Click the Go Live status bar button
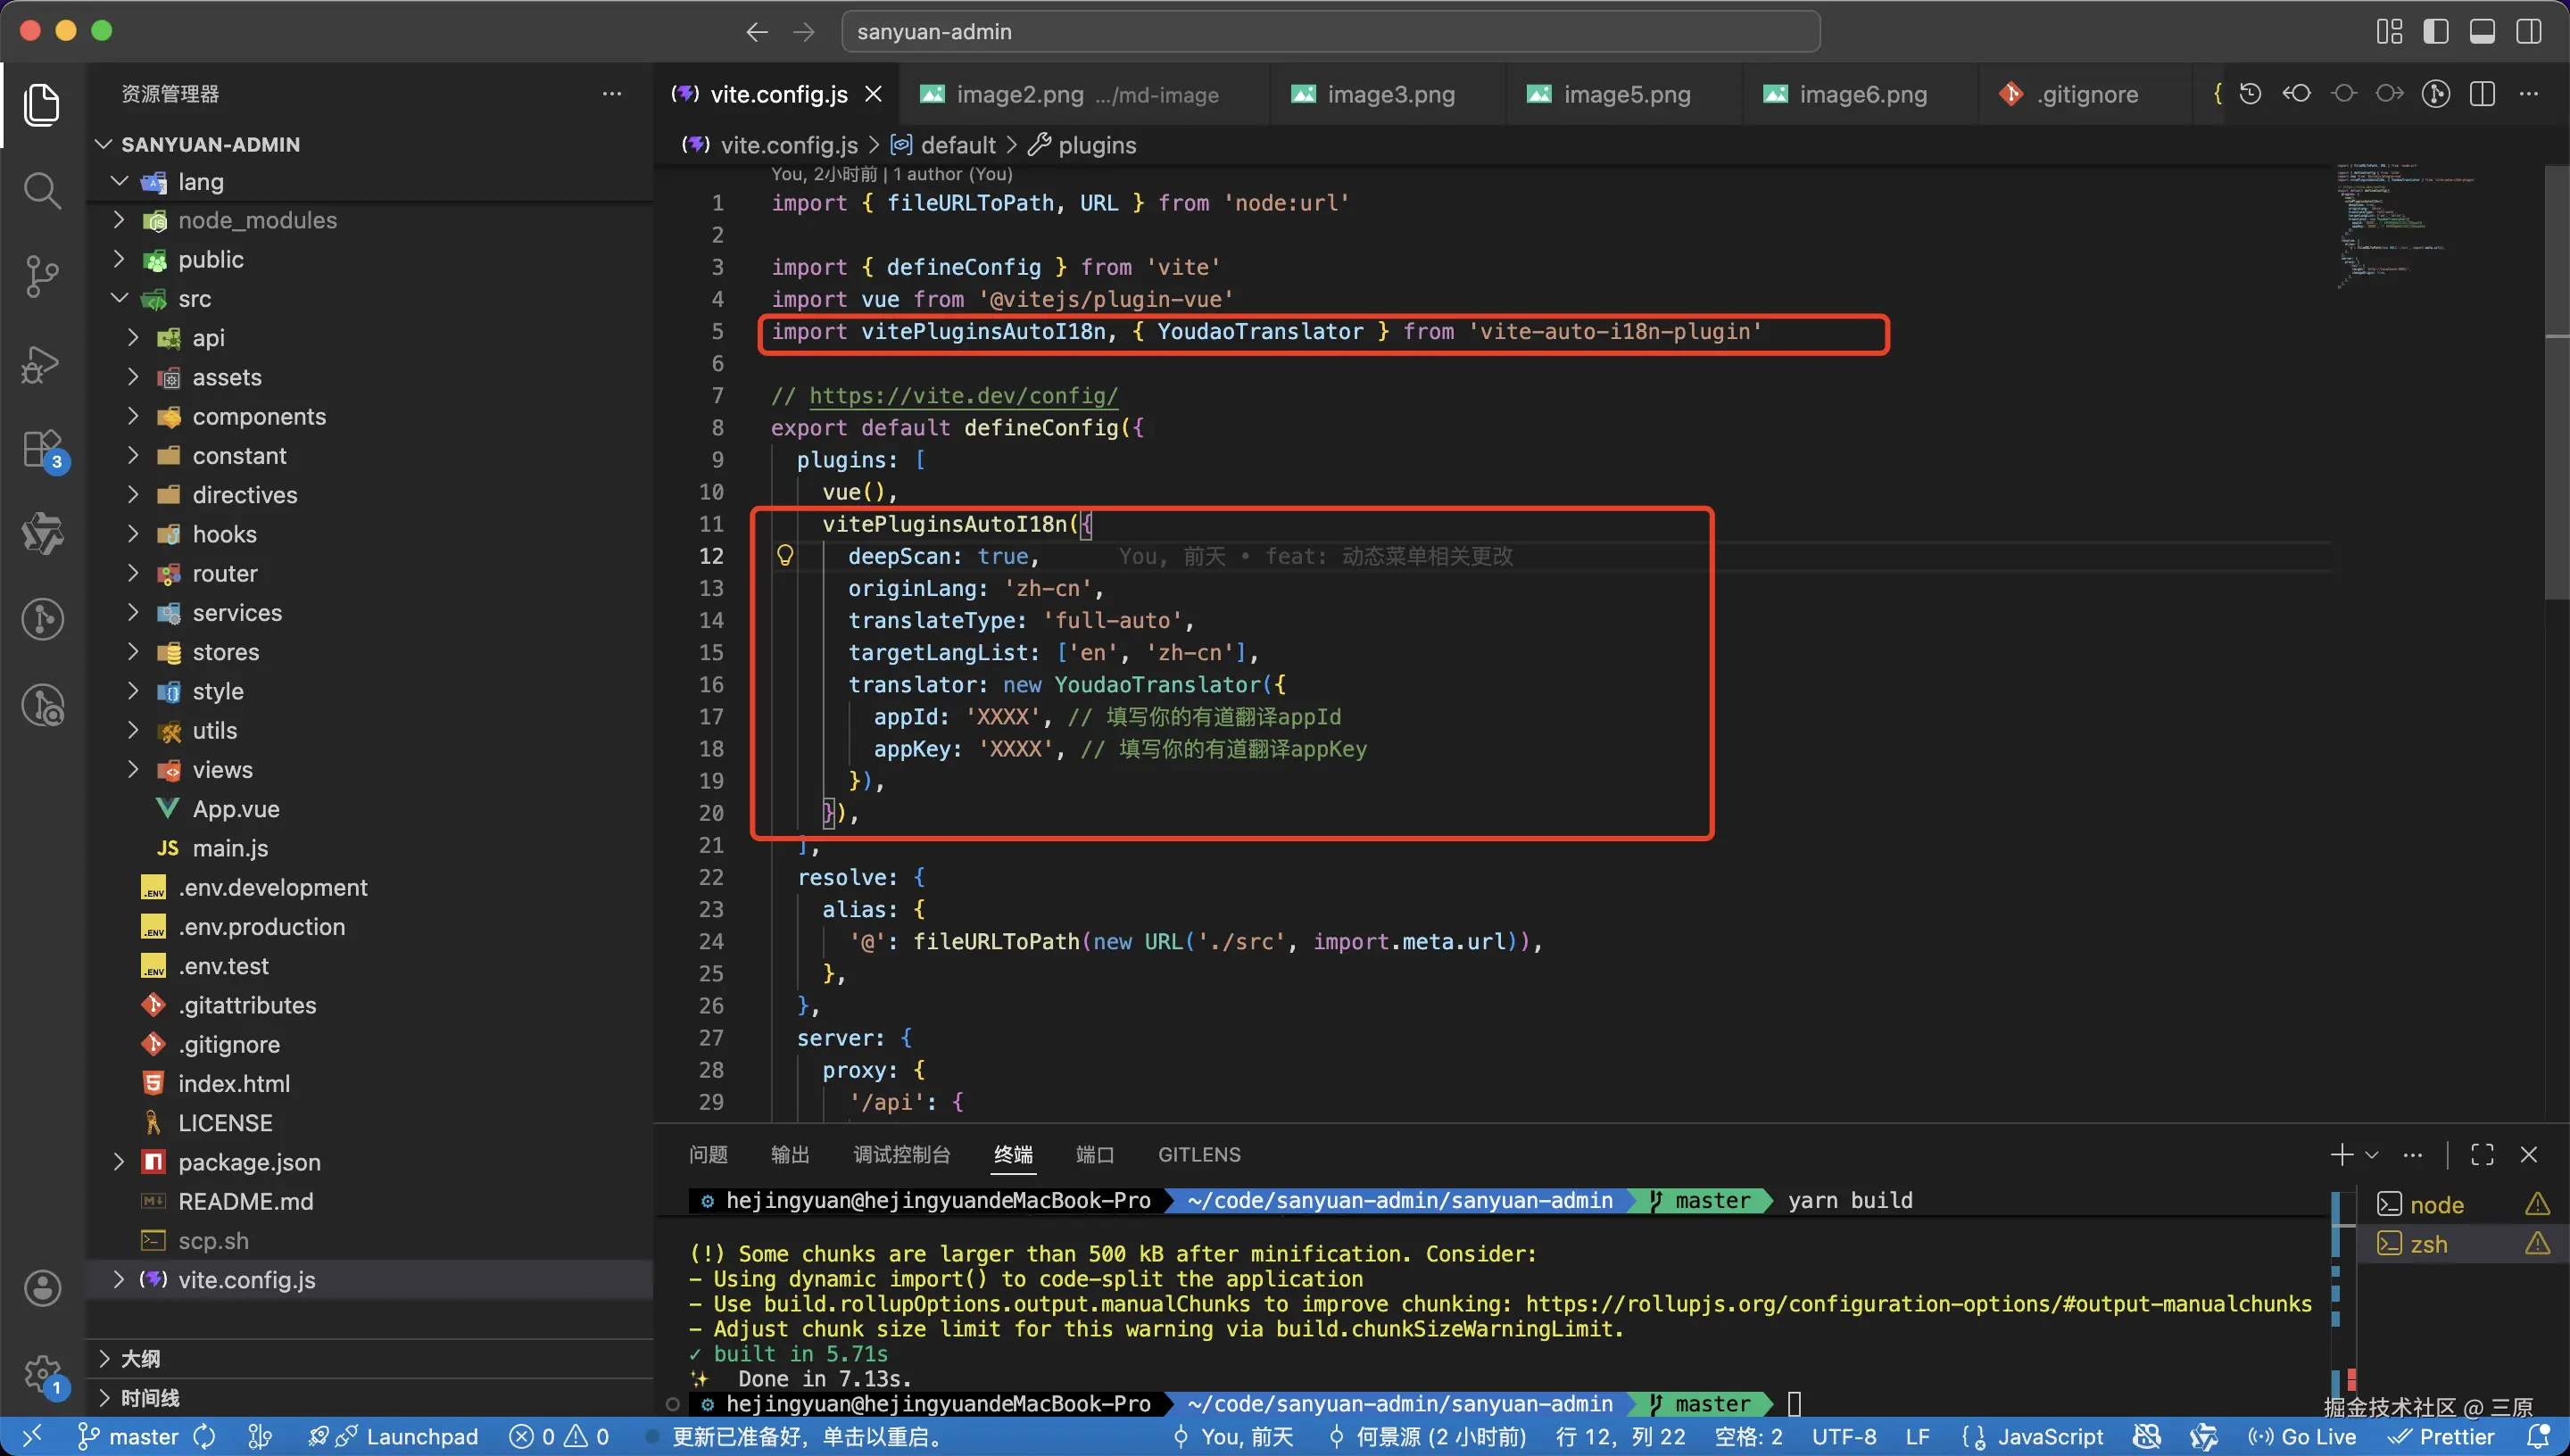 tap(2302, 1437)
